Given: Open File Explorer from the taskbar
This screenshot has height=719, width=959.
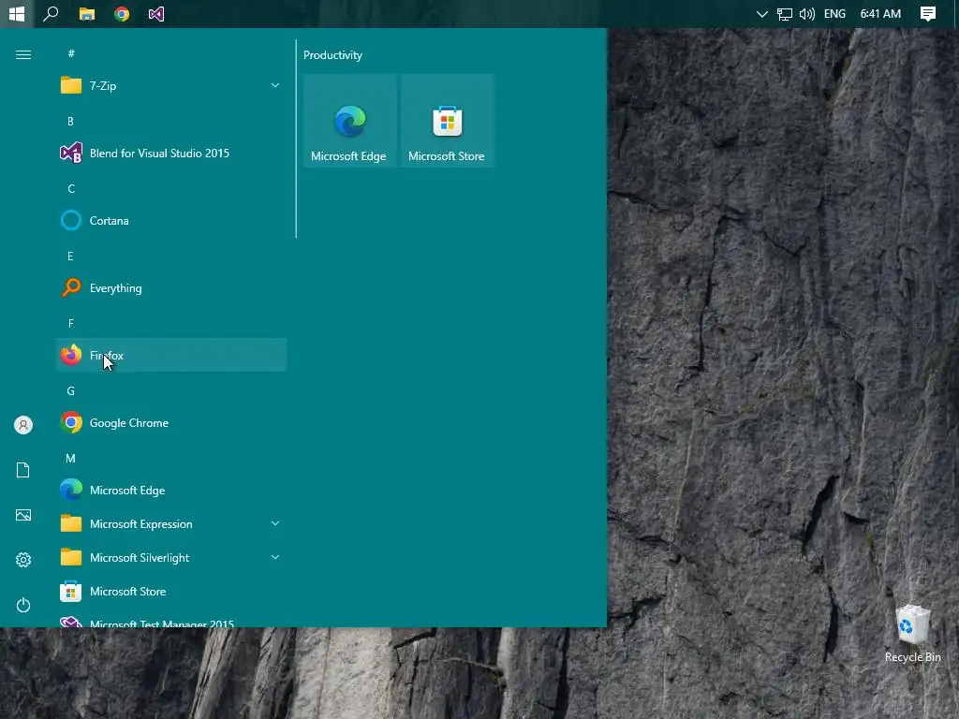Looking at the screenshot, I should pos(87,13).
